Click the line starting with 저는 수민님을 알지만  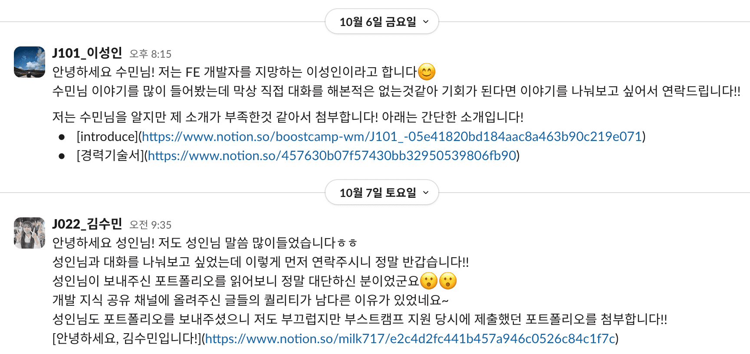(288, 117)
